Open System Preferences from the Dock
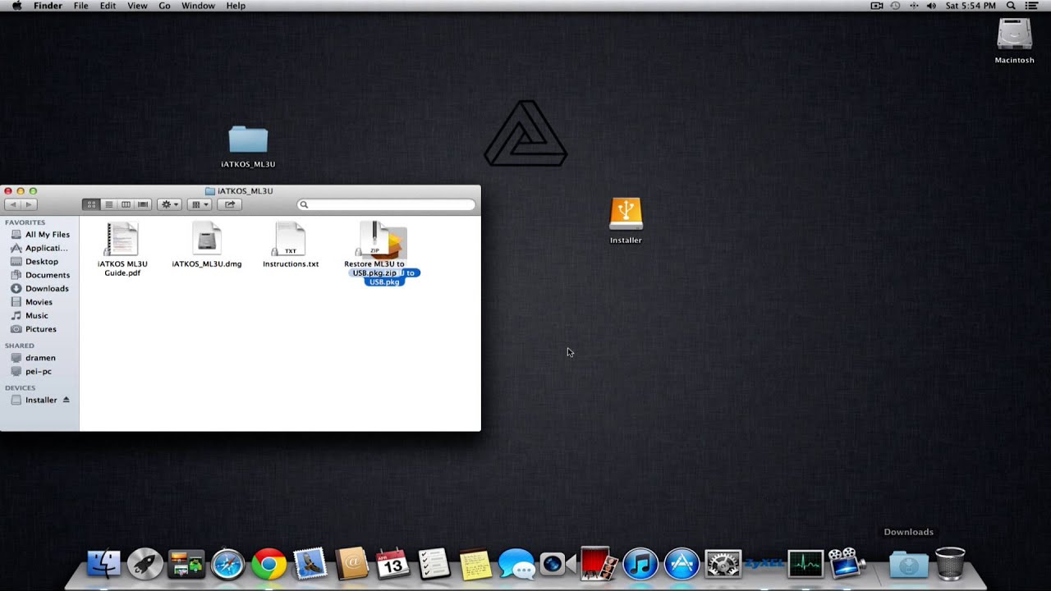 pos(723,564)
